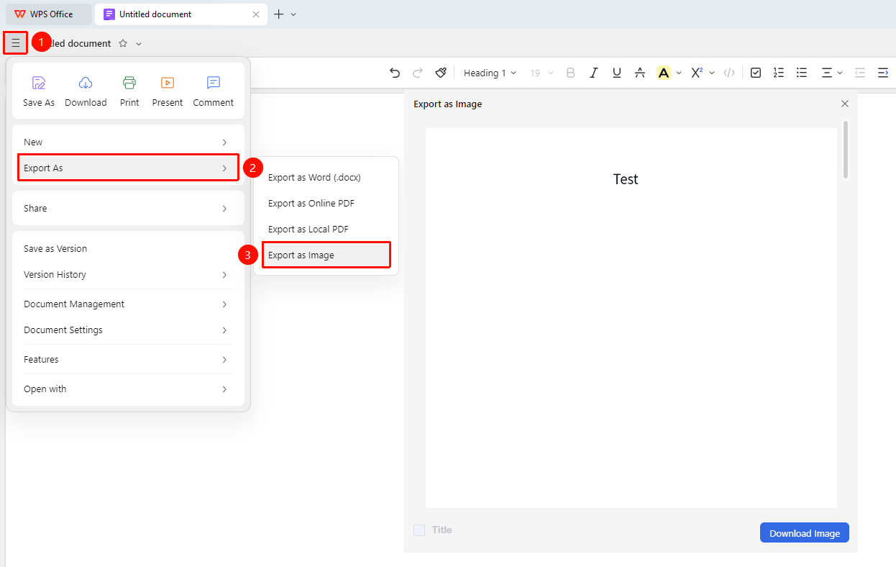This screenshot has width=896, height=567.
Task: Expand the superscript options arrow
Action: click(712, 73)
